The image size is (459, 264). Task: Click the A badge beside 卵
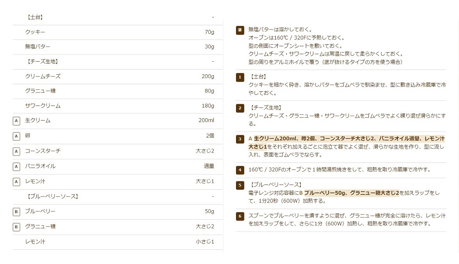coord(16,136)
